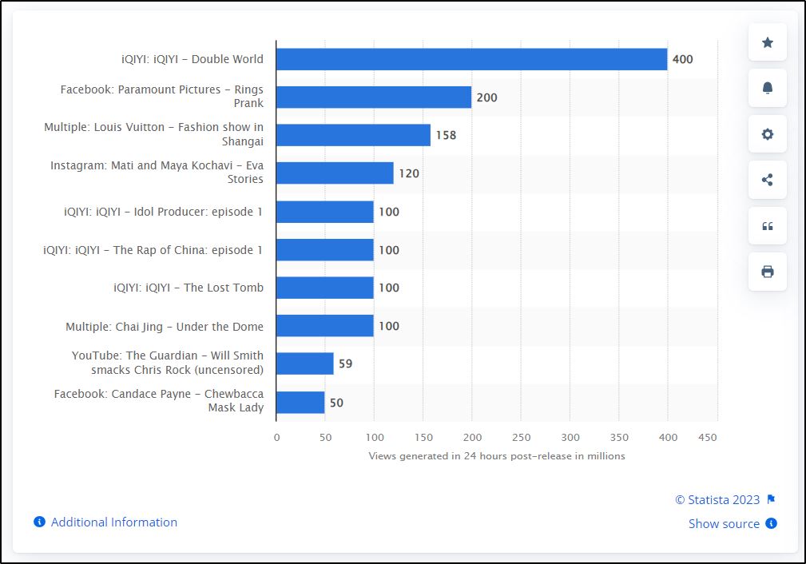The image size is (806, 564).
Task: Click the star favorite icon
Action: pyautogui.click(x=767, y=42)
